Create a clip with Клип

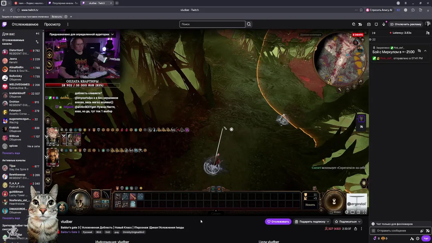[x=335, y=212]
